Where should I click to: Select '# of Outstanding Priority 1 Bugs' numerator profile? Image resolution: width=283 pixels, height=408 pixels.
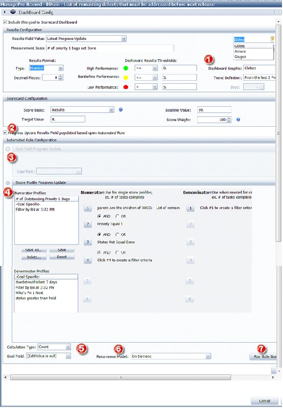46,199
